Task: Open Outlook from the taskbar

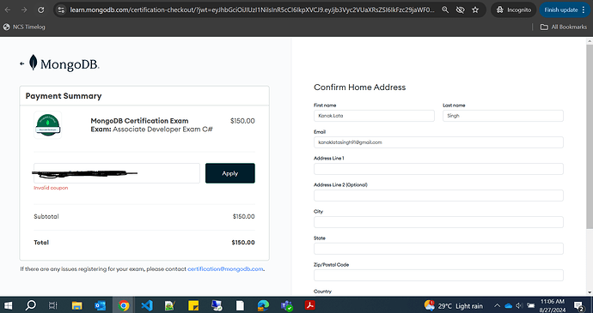Action: [101, 305]
